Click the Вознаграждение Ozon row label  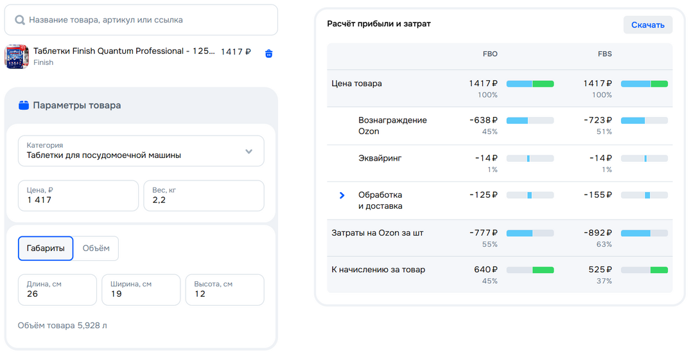(392, 125)
